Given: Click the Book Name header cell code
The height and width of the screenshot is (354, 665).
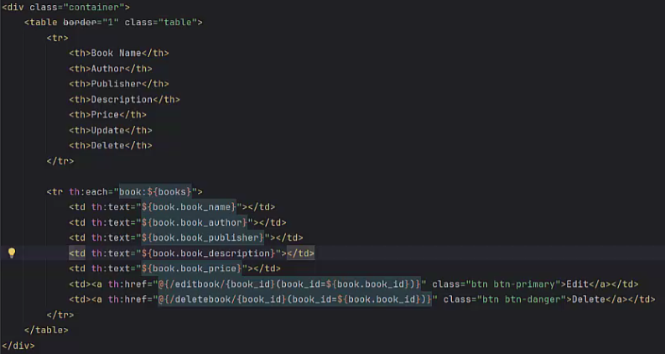Looking at the screenshot, I should click(x=119, y=53).
